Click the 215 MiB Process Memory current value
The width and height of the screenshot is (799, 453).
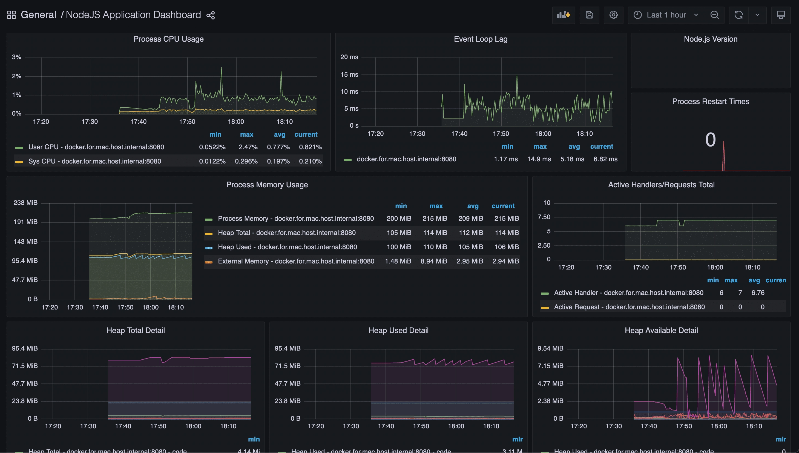coord(506,218)
